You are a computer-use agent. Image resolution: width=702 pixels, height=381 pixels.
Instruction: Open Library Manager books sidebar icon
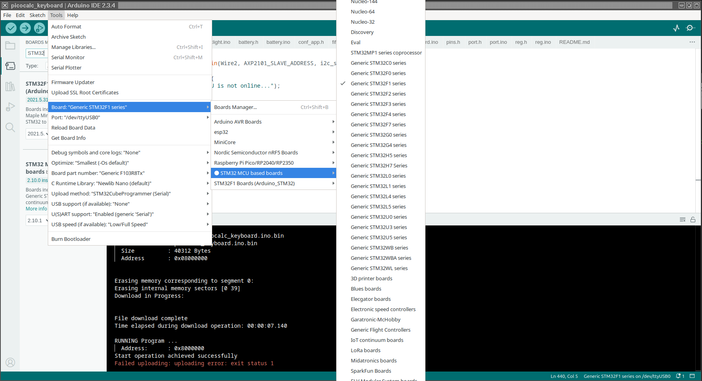pyautogui.click(x=10, y=86)
